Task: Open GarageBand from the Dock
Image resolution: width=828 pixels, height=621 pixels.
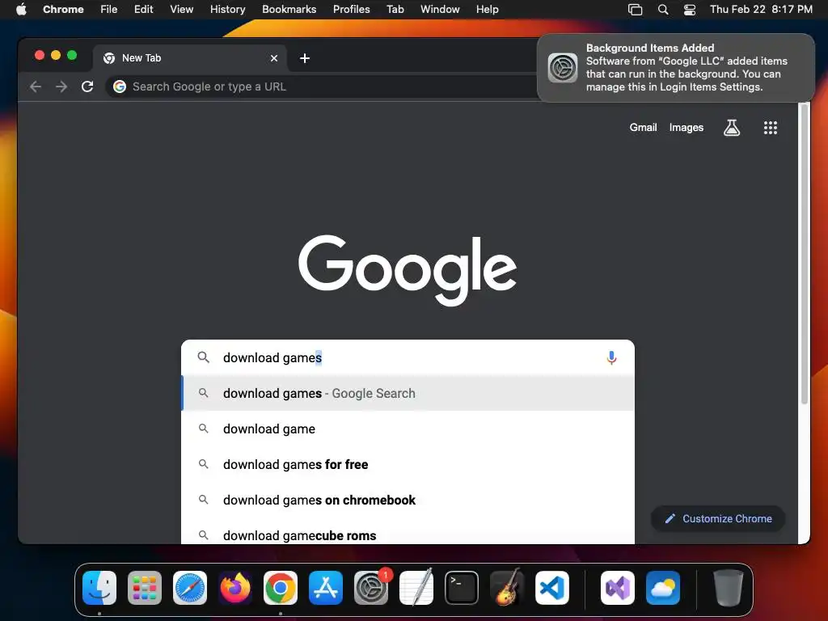Action: [x=506, y=588]
